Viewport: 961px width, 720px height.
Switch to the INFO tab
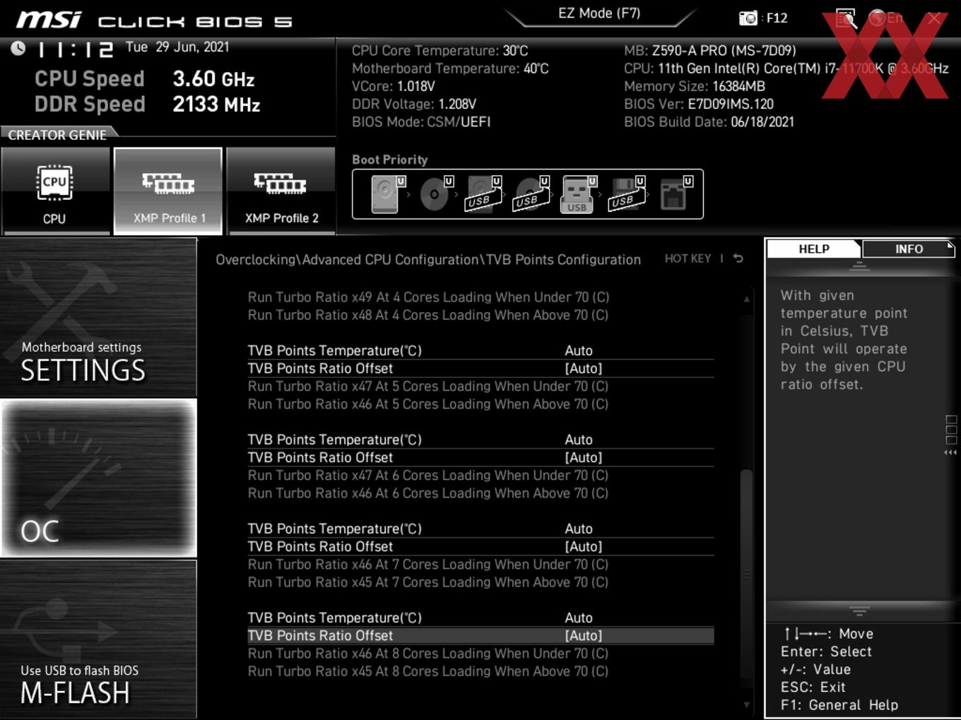(909, 249)
